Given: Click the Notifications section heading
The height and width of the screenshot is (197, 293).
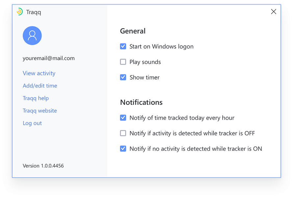Looking at the screenshot, I should 141,102.
